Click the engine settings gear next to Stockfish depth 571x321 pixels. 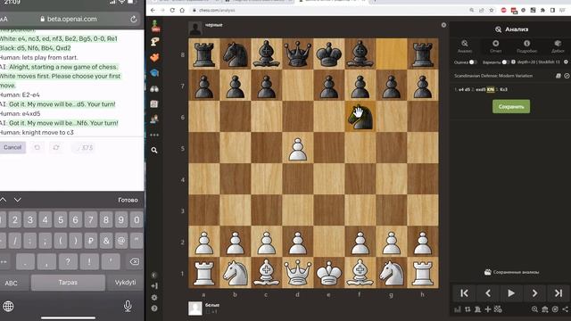566,62
